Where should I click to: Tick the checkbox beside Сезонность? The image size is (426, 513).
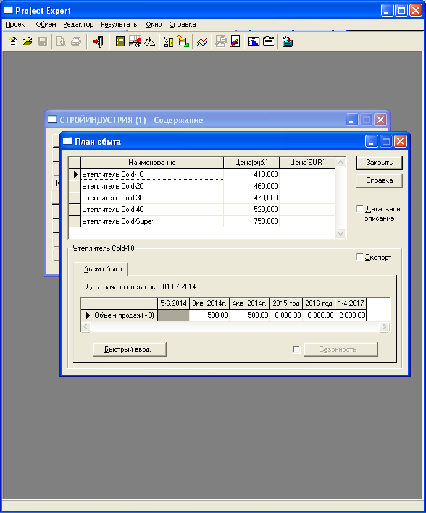pos(296,349)
